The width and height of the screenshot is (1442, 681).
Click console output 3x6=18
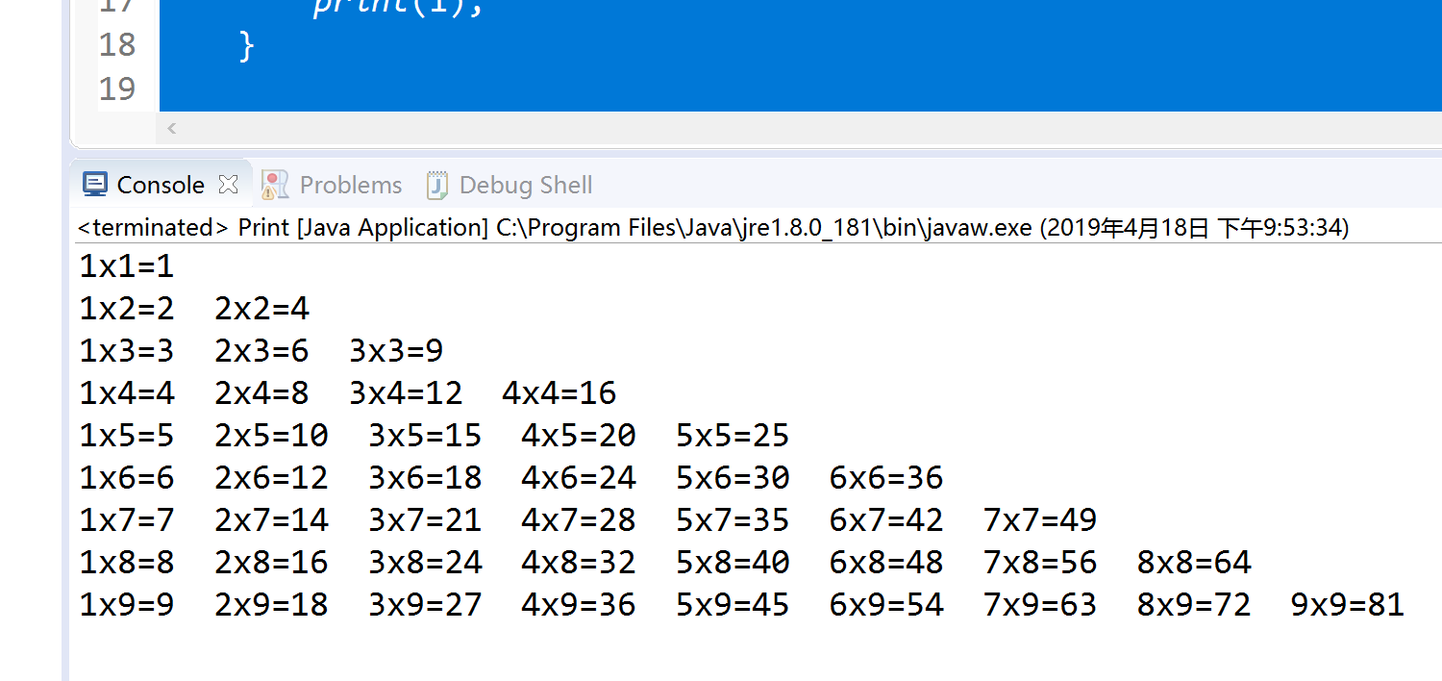(x=426, y=478)
